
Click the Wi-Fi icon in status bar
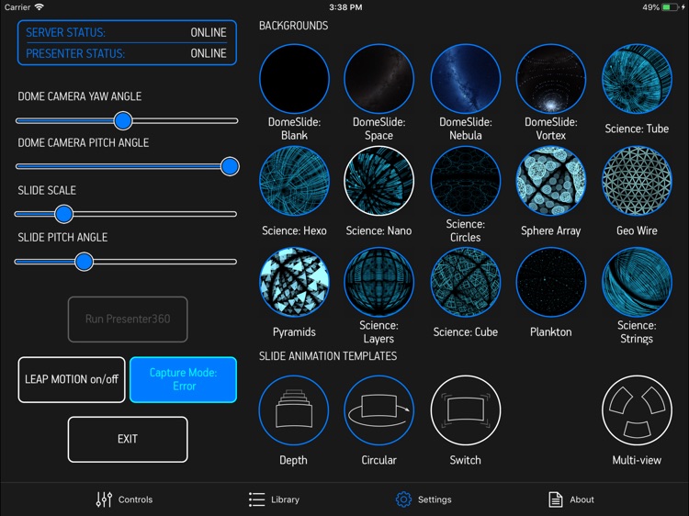[x=40, y=7]
